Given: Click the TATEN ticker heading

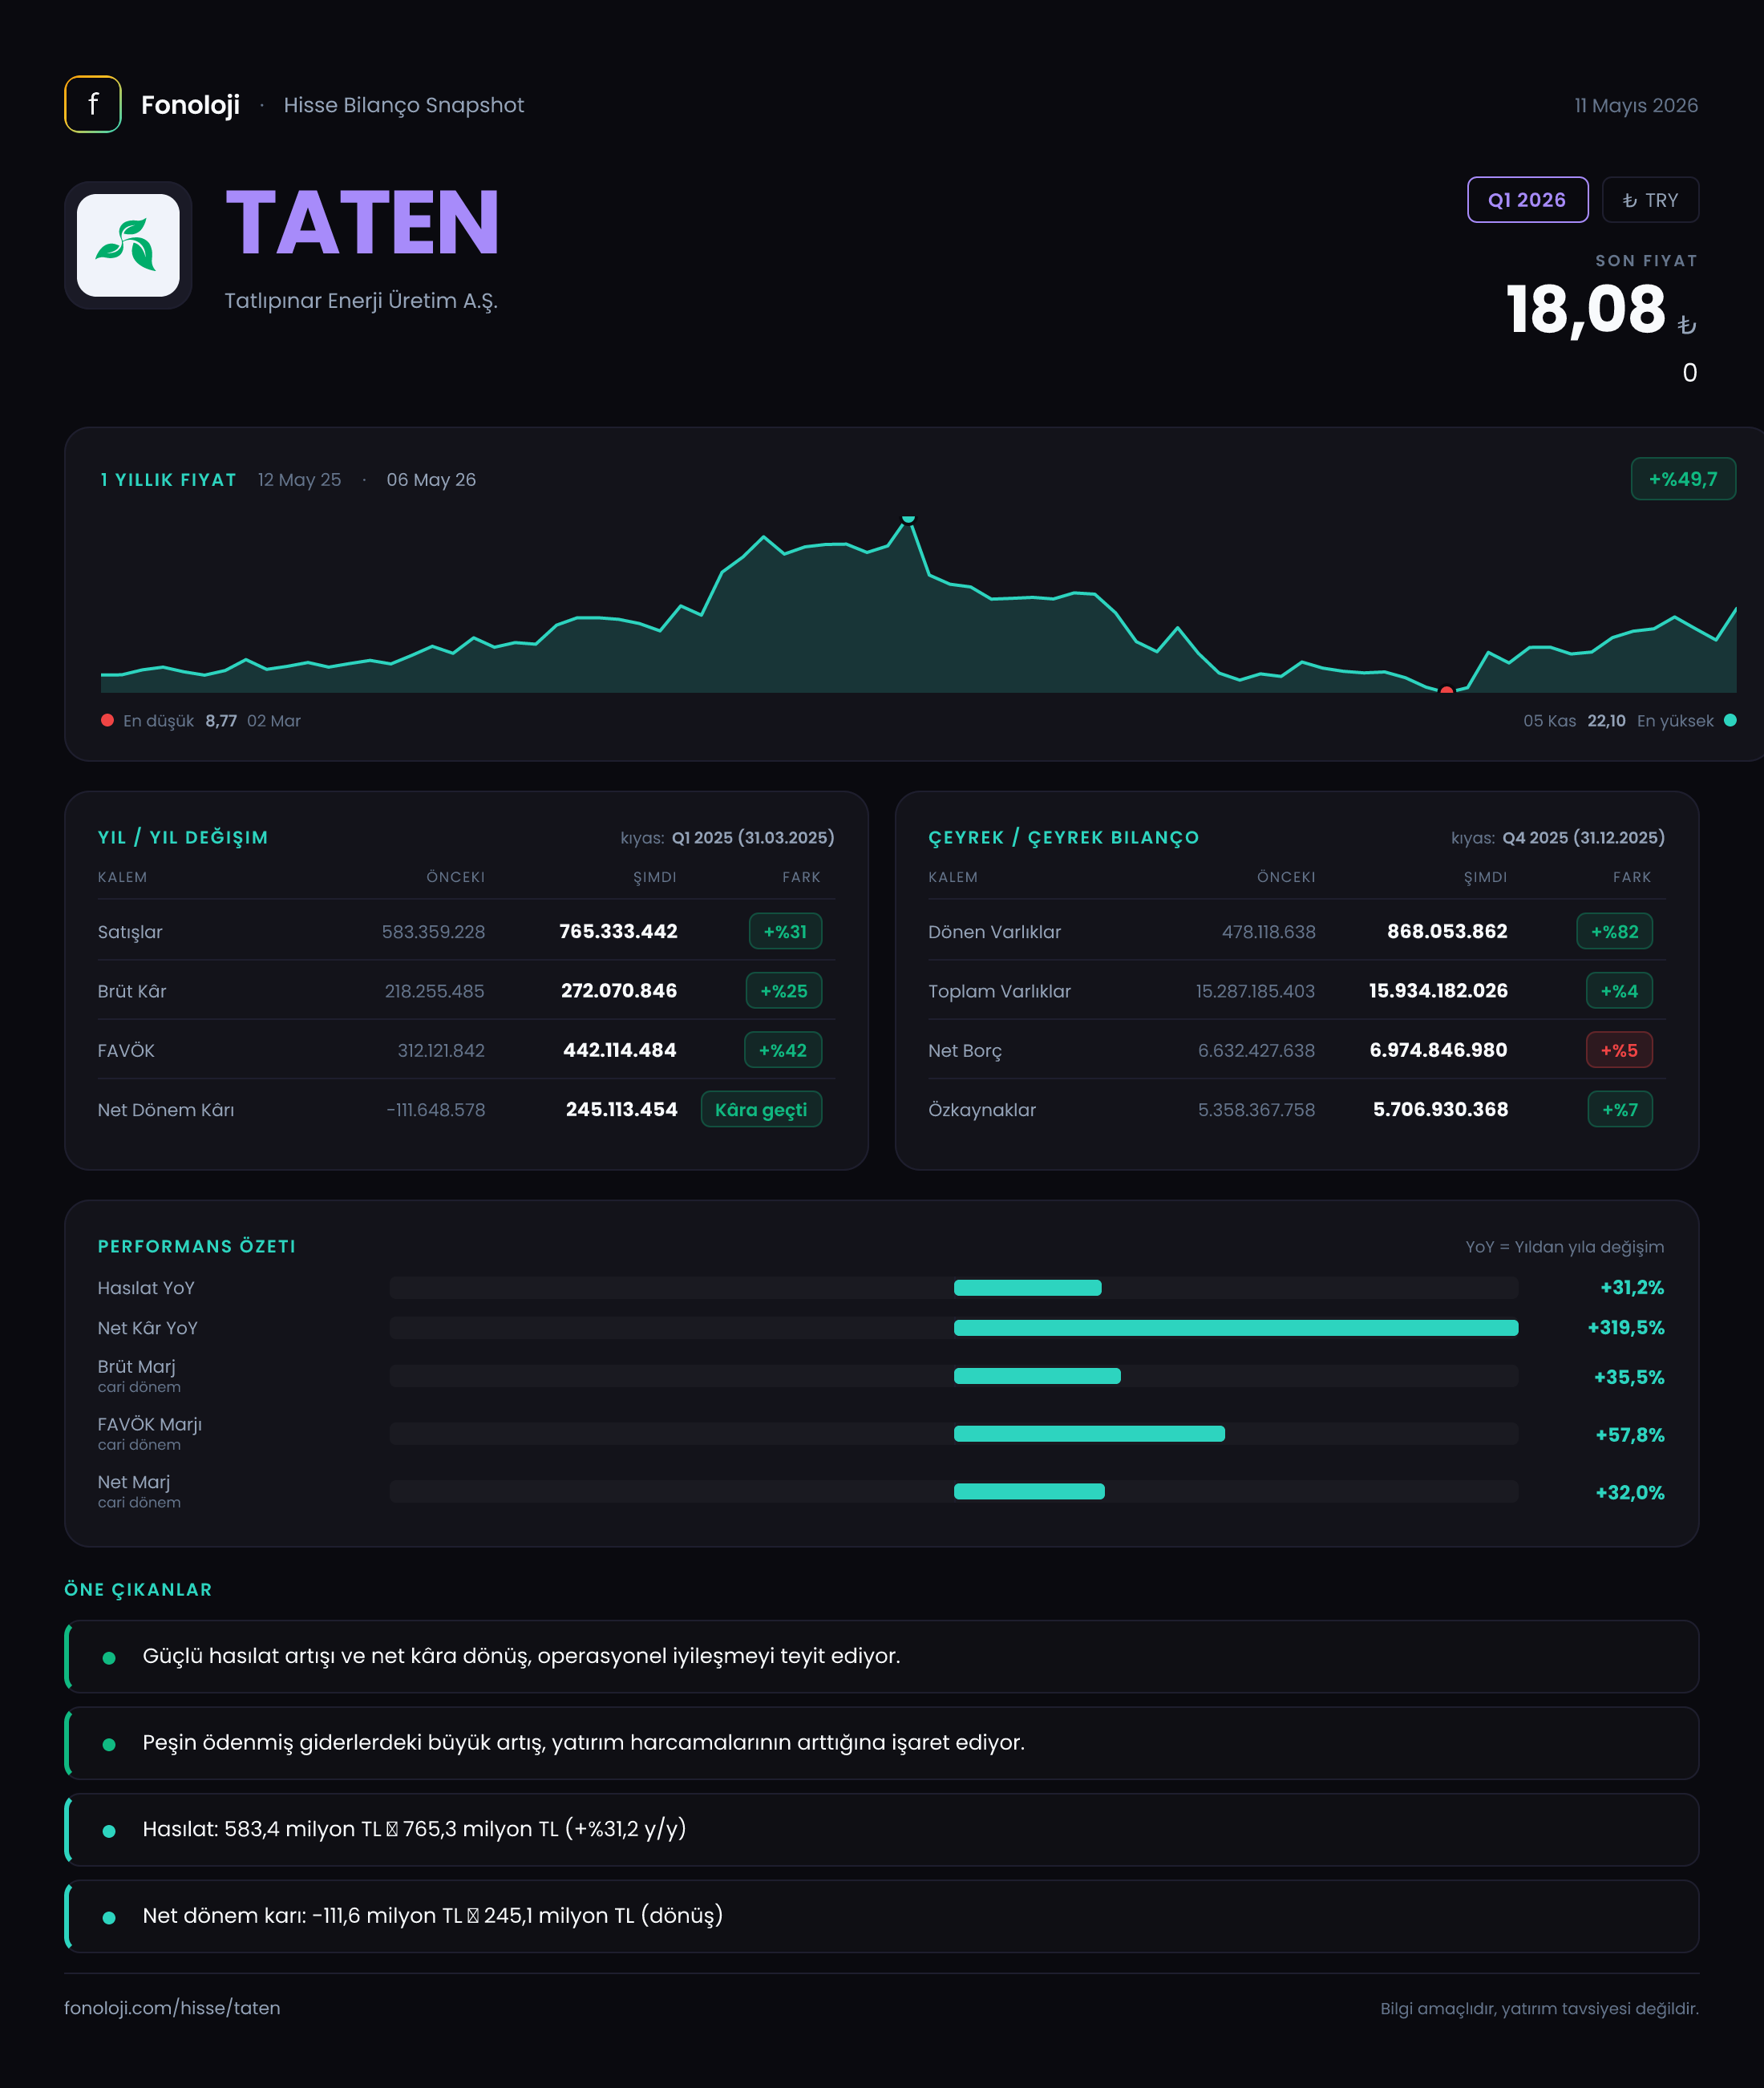Looking at the screenshot, I should coord(362,222).
